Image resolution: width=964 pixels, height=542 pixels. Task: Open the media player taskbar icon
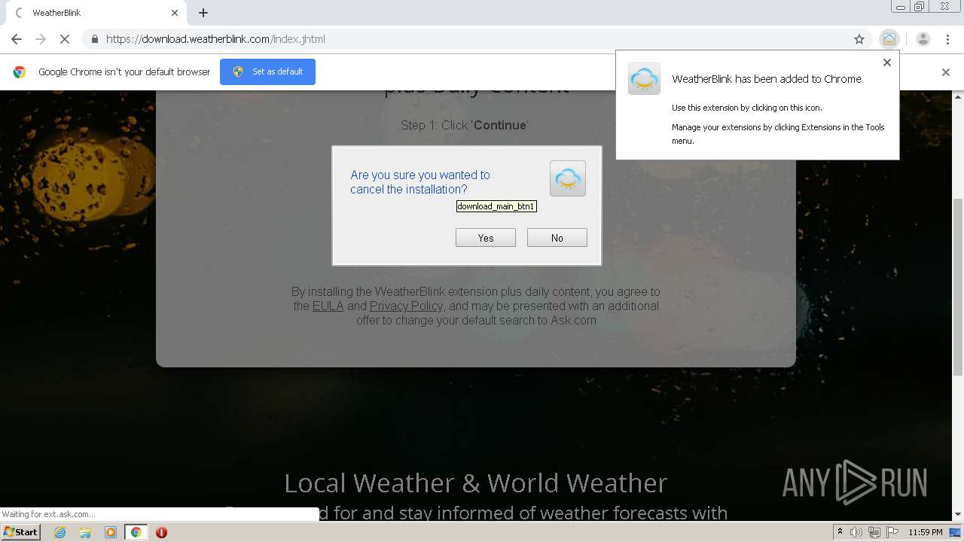tap(111, 532)
